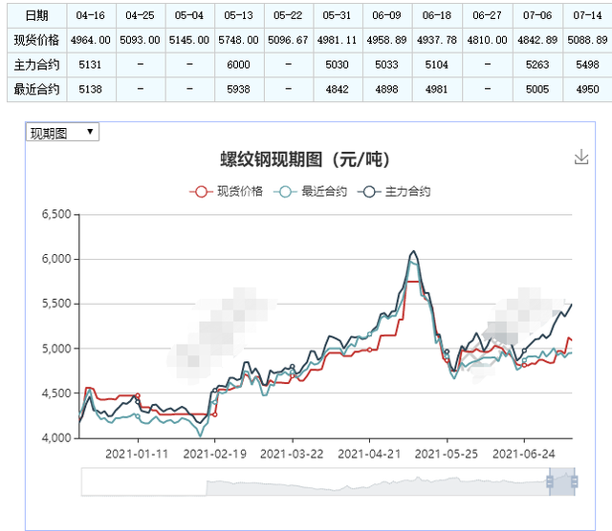Click the 4810.00 spot price cell

(487, 40)
